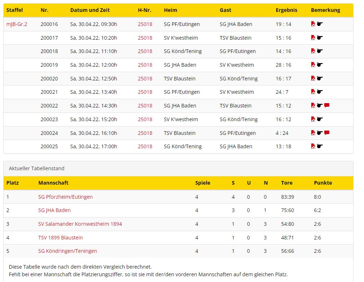Click the Ergebnis column header
364x282 pixels.
(286, 10)
